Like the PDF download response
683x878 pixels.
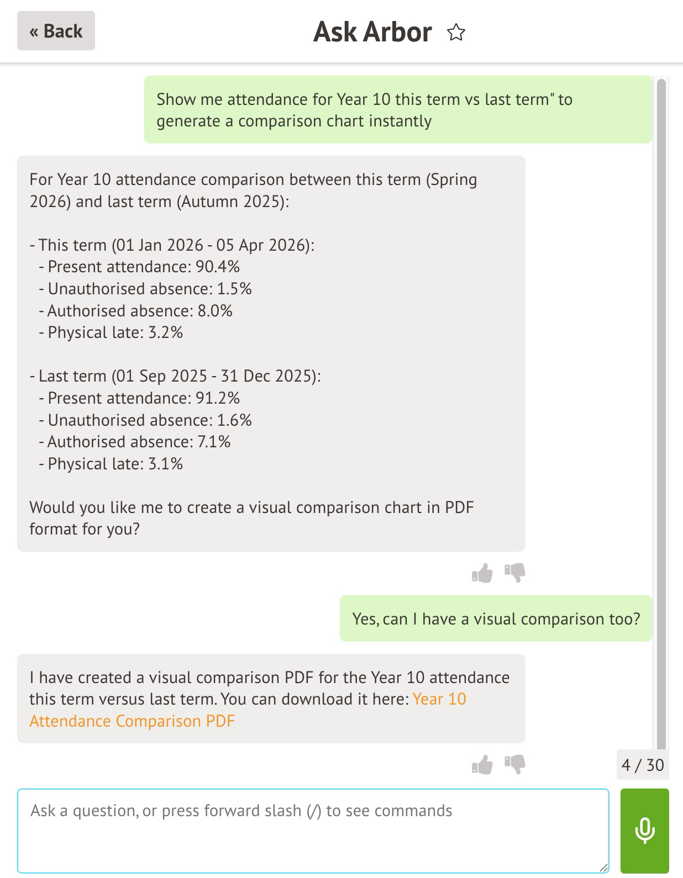[482, 765]
